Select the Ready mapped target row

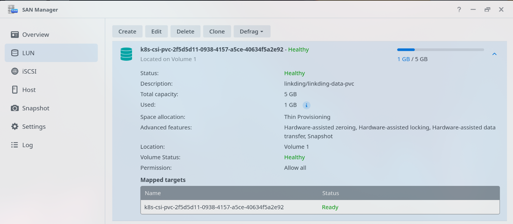[319, 207]
